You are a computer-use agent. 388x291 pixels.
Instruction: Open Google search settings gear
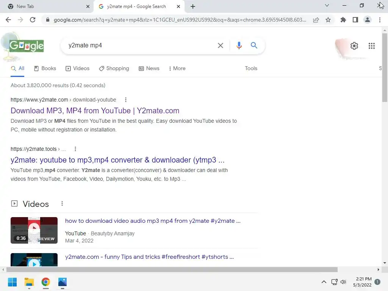click(354, 46)
